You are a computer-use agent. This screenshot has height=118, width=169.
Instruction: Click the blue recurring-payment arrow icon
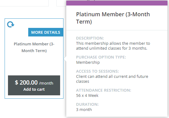[x=11, y=25]
